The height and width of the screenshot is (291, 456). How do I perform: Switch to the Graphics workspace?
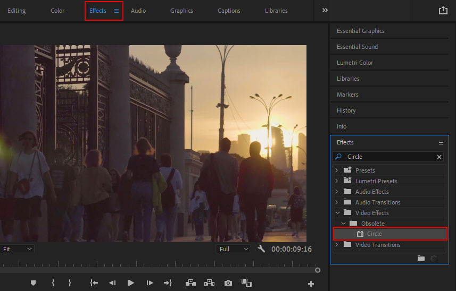point(181,11)
